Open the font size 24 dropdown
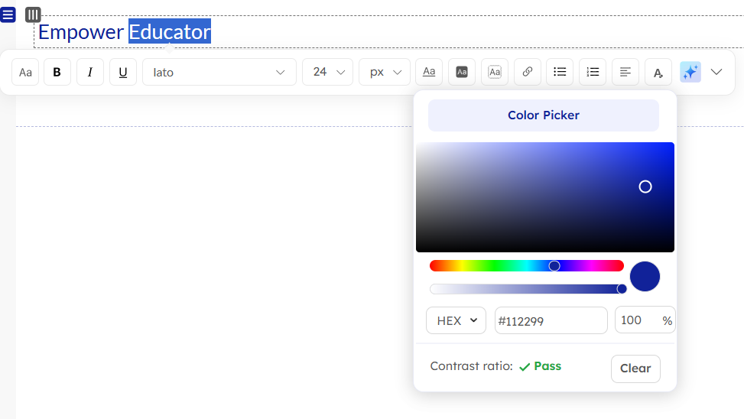This screenshot has width=744, height=419. coord(327,72)
